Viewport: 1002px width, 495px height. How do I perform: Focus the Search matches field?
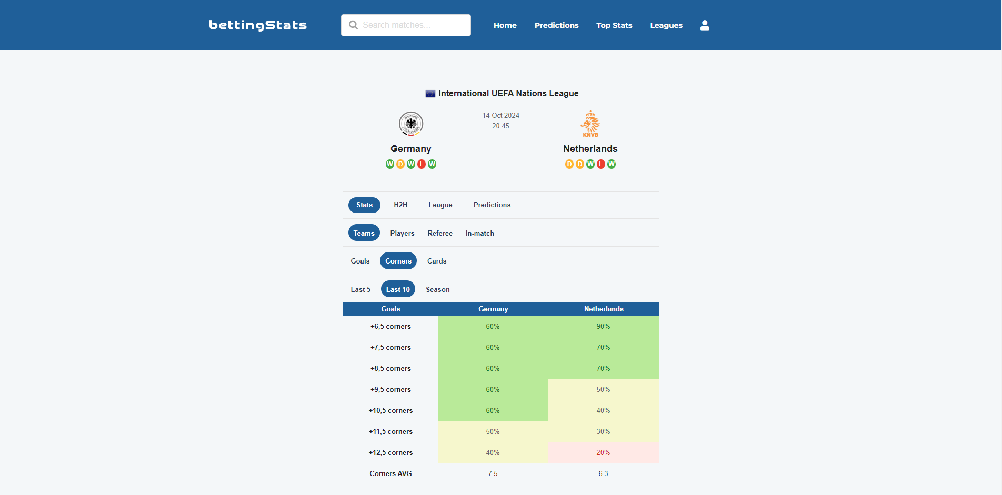406,25
